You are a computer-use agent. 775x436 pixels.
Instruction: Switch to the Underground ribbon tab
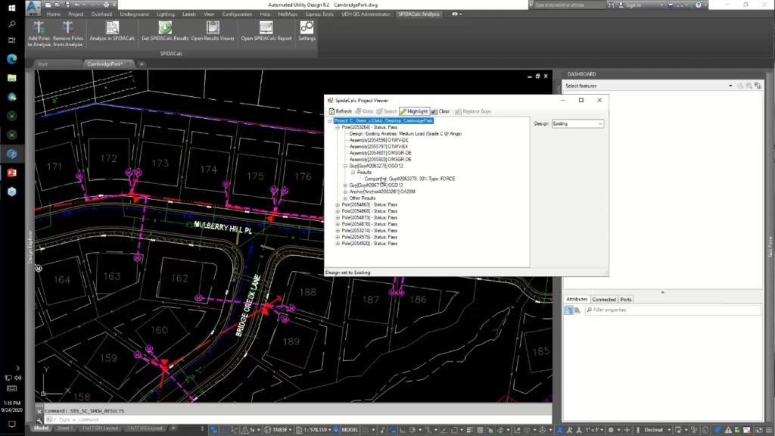[134, 14]
